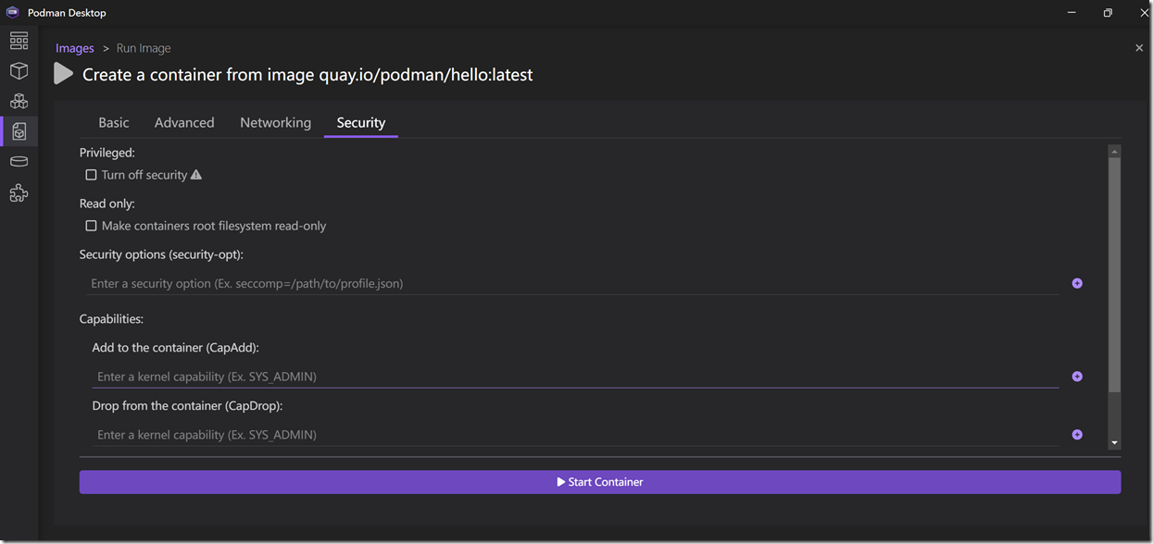Go back via Images breadcrumb link

pos(75,48)
